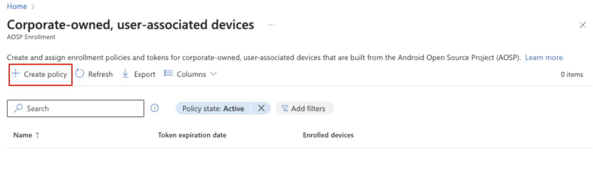
Task: Expand the Columns dropdown chevron
Action: point(214,73)
